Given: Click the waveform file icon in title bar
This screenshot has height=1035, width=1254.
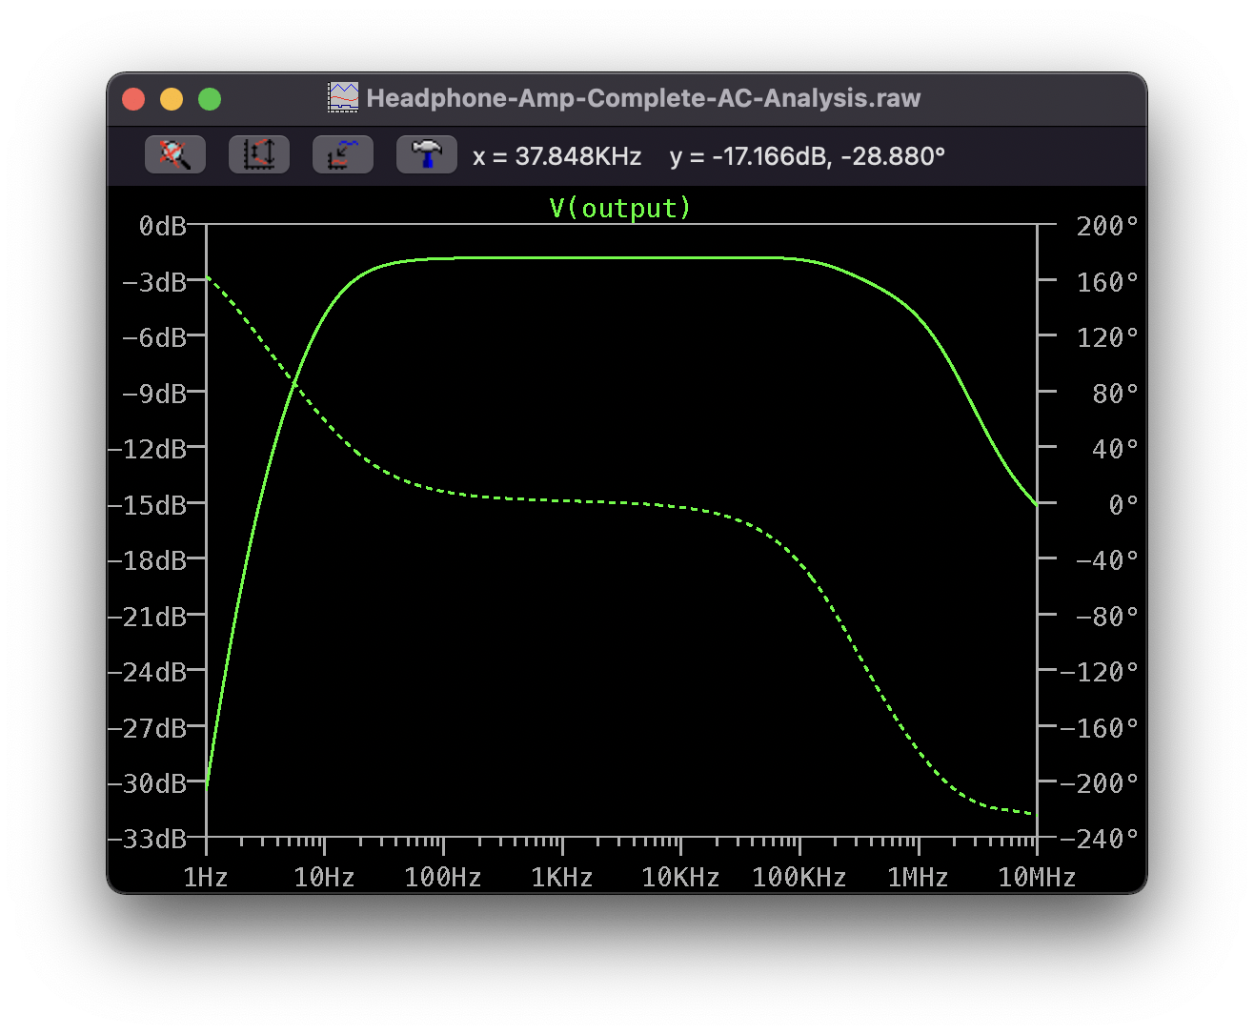Looking at the screenshot, I should (x=343, y=97).
